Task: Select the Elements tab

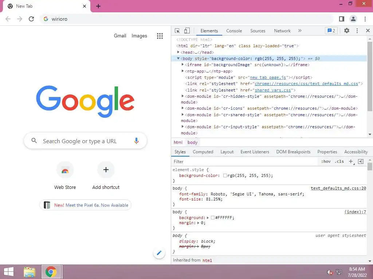Action: tap(209, 31)
